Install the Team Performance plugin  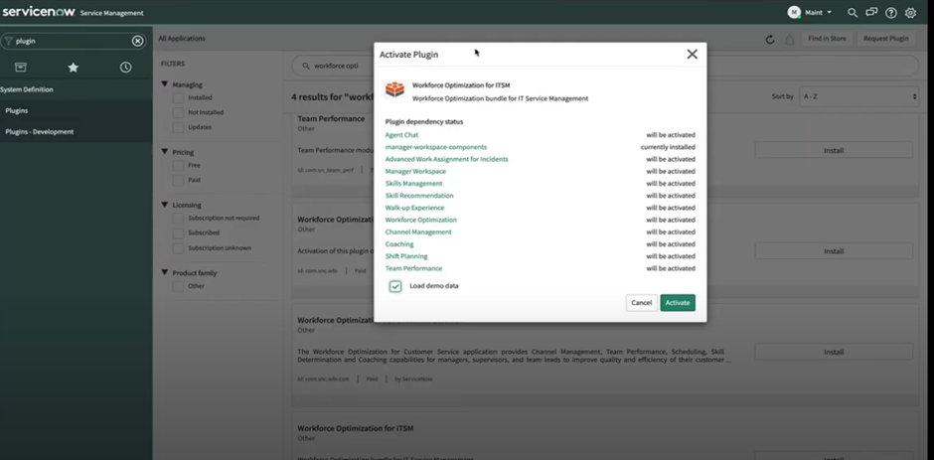[834, 150]
